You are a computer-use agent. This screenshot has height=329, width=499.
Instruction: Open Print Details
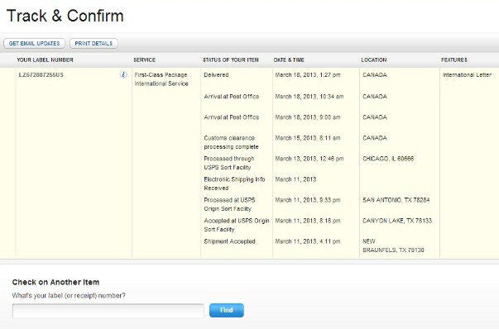[94, 44]
